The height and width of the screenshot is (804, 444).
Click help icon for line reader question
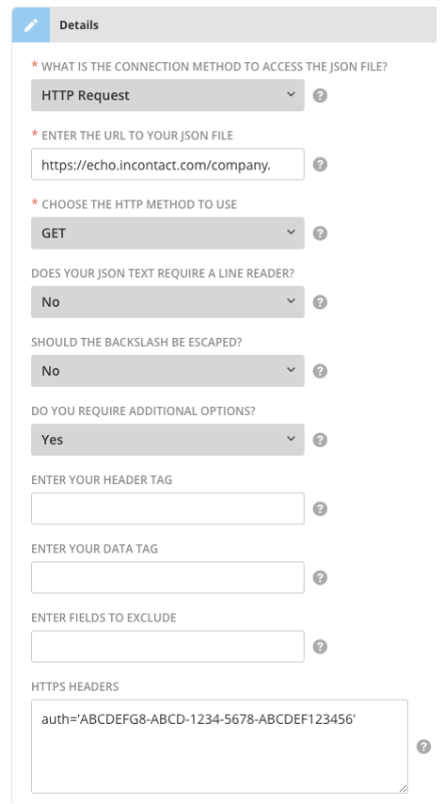click(x=320, y=302)
